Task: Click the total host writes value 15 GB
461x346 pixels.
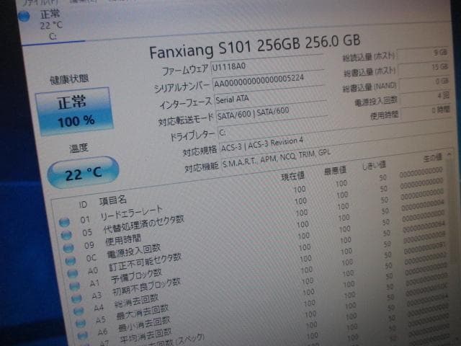Action: click(424, 68)
